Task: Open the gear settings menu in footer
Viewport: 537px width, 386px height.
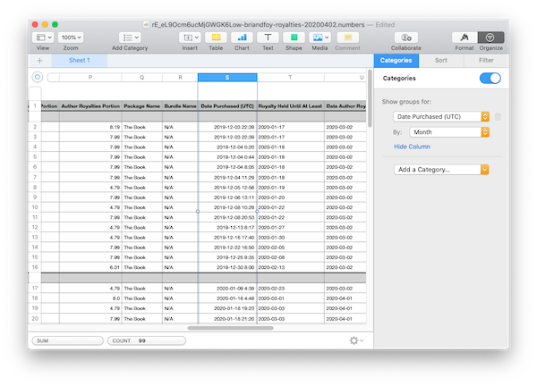Action: [356, 340]
